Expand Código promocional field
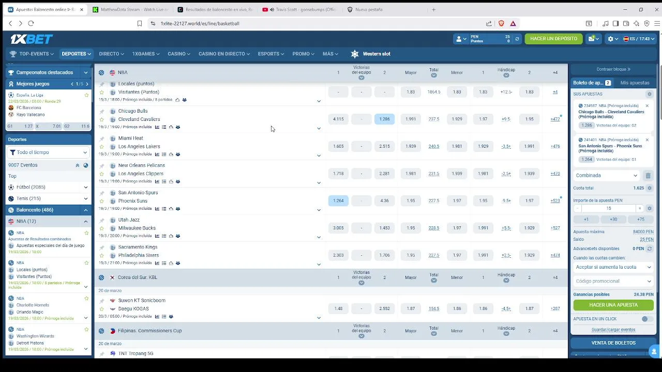The height and width of the screenshot is (372, 662). pyautogui.click(x=613, y=282)
